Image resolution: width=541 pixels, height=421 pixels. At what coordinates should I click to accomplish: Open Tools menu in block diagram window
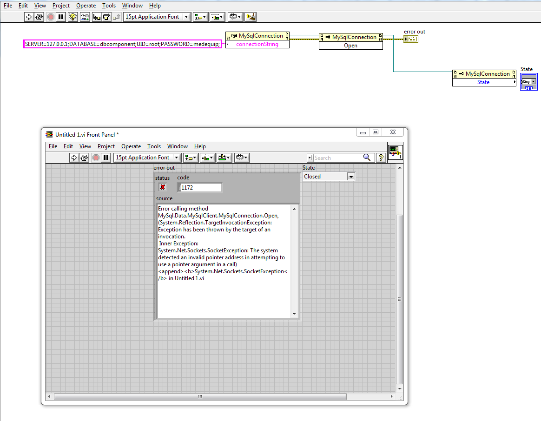[x=109, y=6]
